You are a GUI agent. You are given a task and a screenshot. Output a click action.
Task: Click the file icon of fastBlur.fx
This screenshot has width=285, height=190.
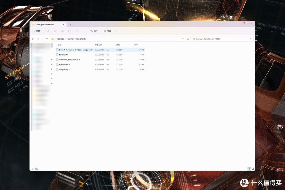(x=57, y=55)
